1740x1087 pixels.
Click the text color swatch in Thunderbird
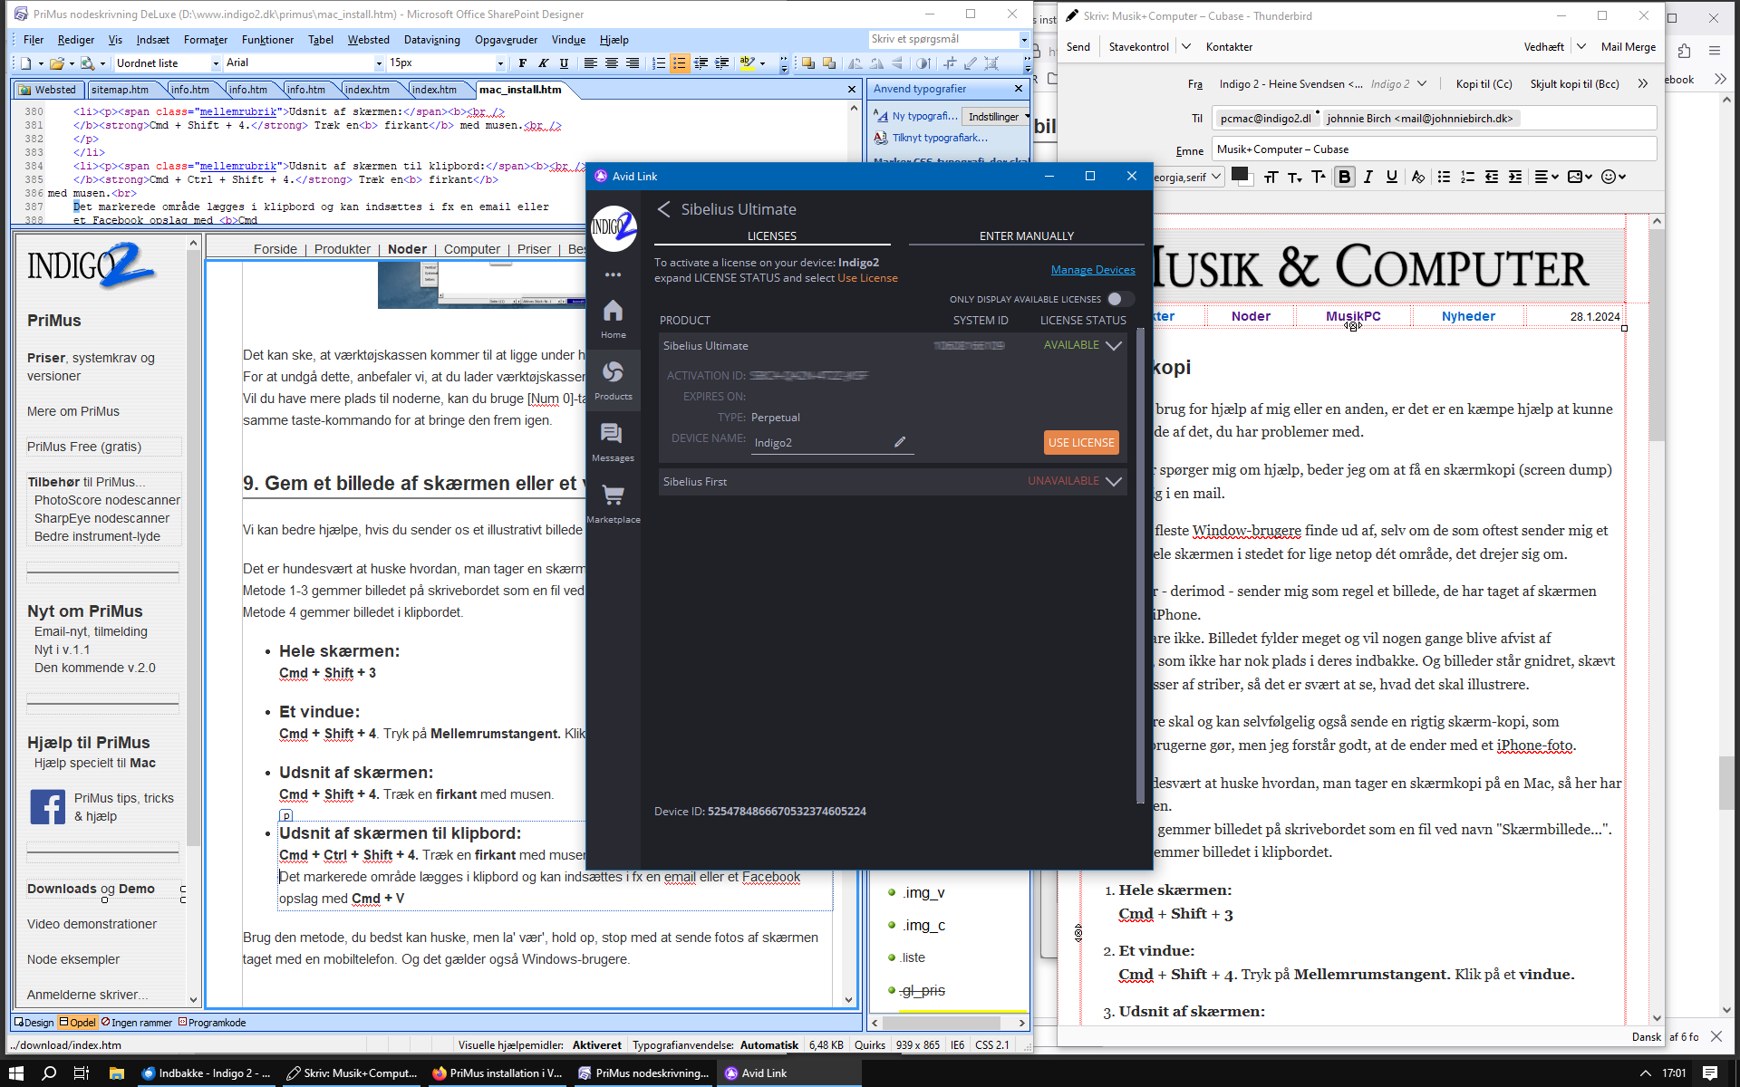[x=1239, y=174]
